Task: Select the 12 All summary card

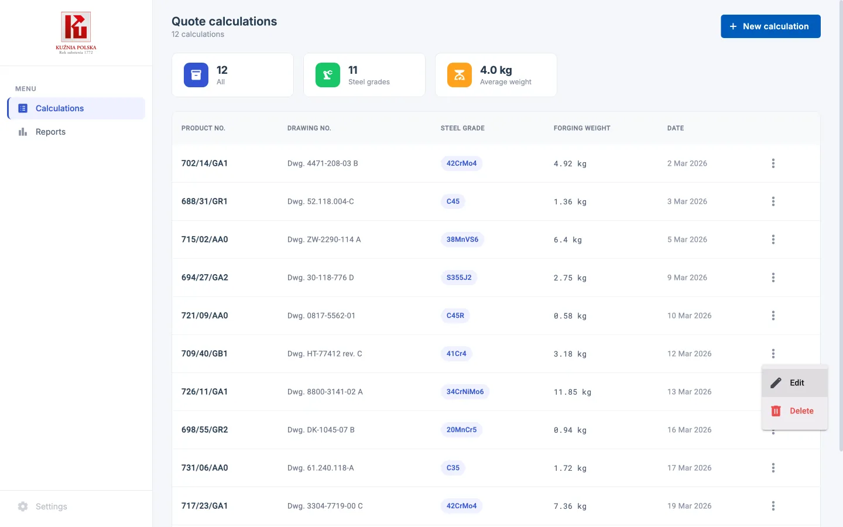Action: [x=232, y=75]
